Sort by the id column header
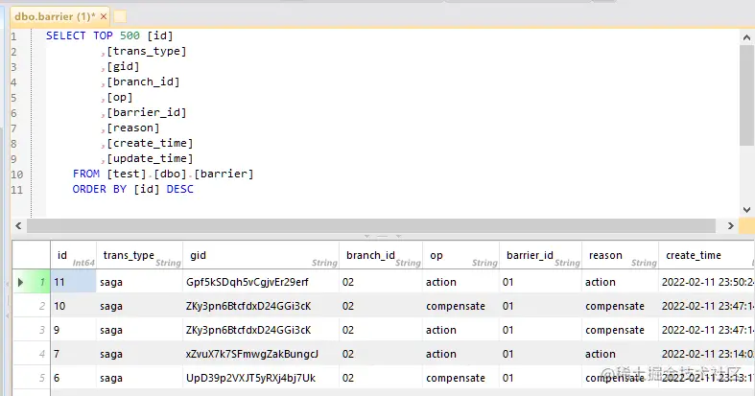This screenshot has height=396, width=755. coord(73,255)
